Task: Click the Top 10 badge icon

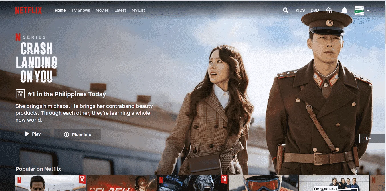Action: [20, 94]
